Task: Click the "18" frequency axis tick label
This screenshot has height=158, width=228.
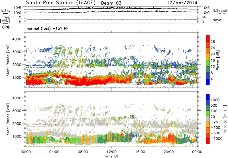Action: (19, 17)
